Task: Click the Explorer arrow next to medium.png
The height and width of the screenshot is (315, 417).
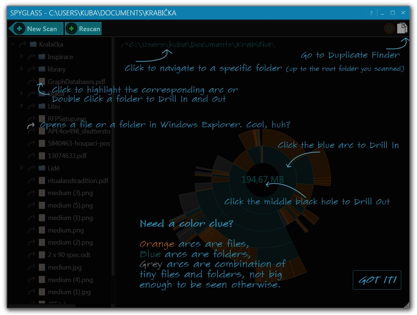Action: [x=32, y=230]
